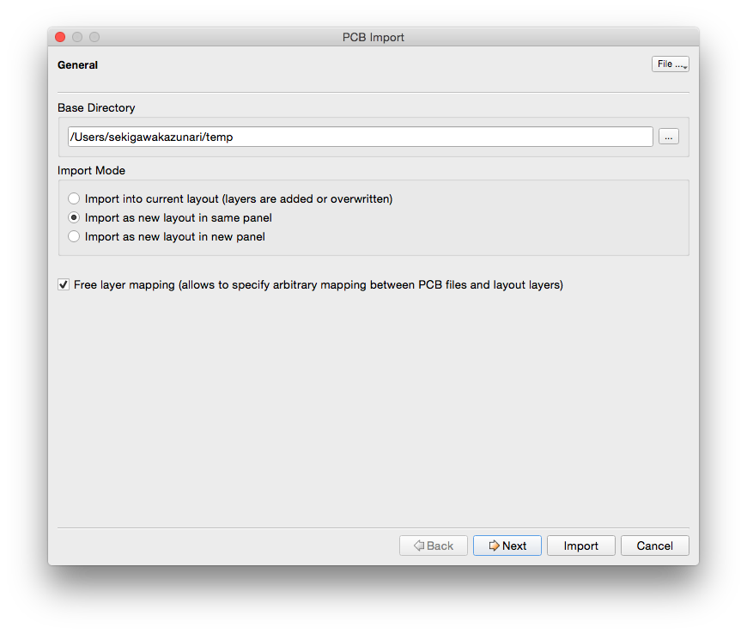Reselect 'Import as new layout in same panel'
The image size is (747, 634).
point(74,217)
